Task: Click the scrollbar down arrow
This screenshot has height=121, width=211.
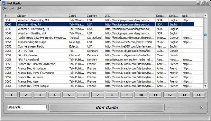Action: 205,86
